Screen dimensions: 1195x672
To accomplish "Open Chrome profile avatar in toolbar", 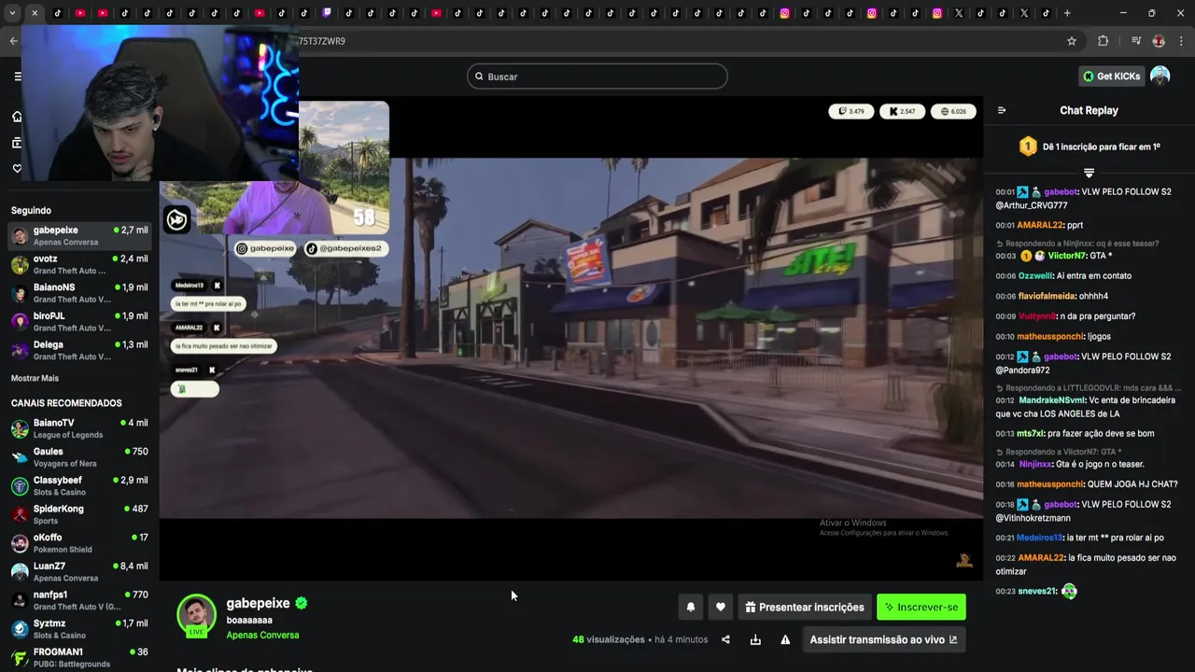I will click(x=1159, y=41).
